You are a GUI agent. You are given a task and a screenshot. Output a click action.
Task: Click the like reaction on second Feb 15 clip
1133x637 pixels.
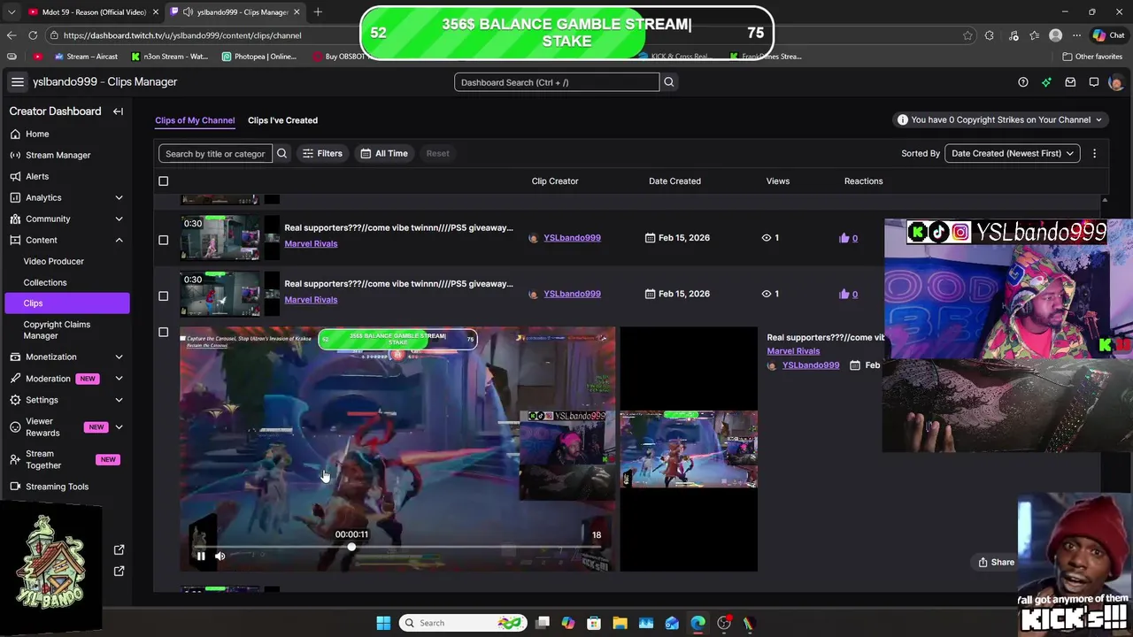coord(848,294)
